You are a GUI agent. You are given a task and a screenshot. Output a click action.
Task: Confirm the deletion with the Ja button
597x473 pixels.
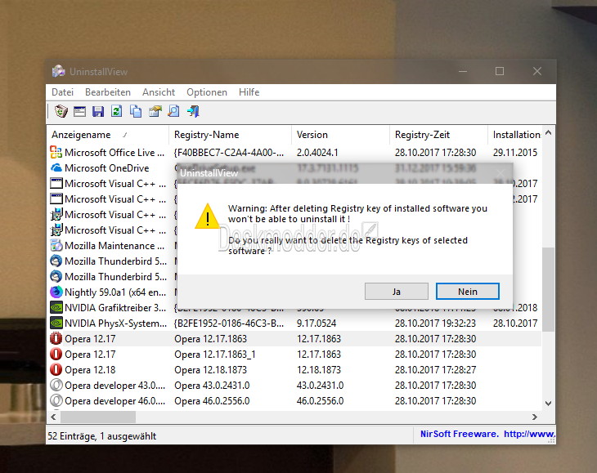pos(397,292)
